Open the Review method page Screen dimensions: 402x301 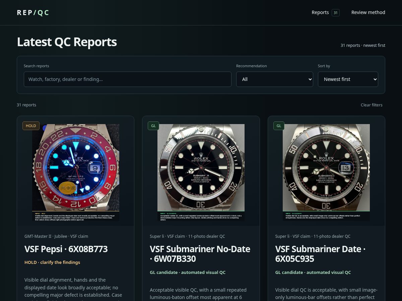pyautogui.click(x=368, y=12)
